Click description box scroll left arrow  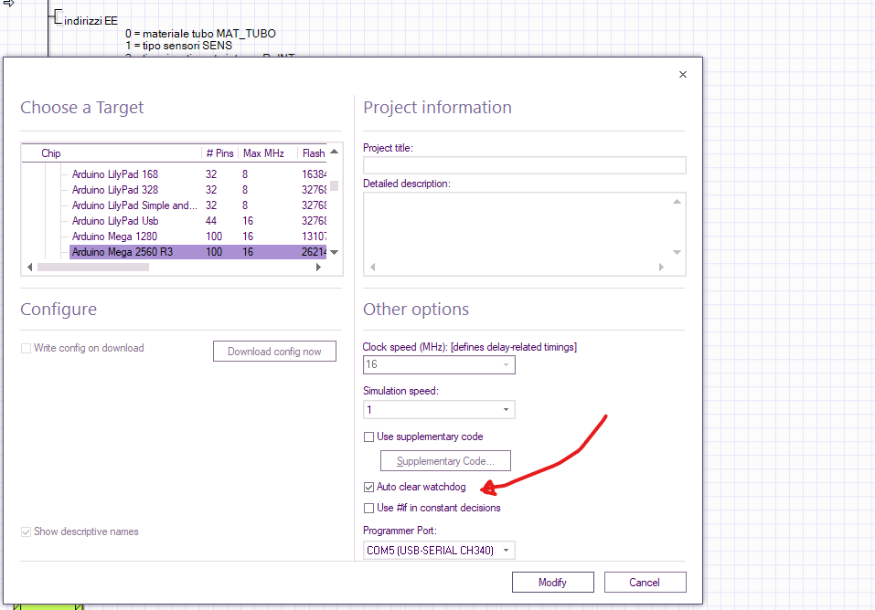(x=373, y=267)
